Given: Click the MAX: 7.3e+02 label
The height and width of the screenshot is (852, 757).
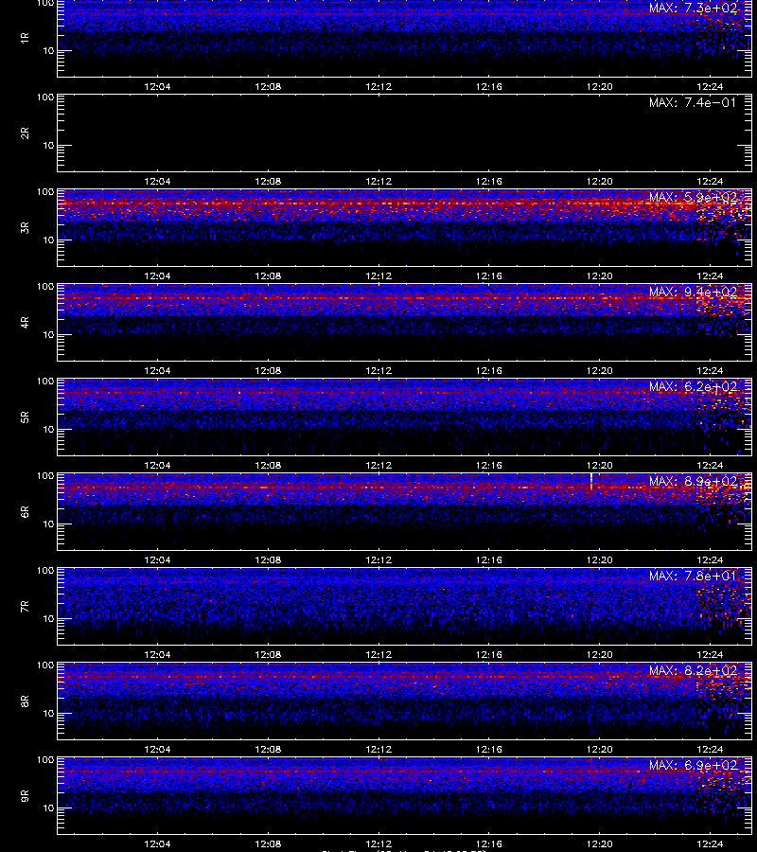Looking at the screenshot, I should coord(693,9).
